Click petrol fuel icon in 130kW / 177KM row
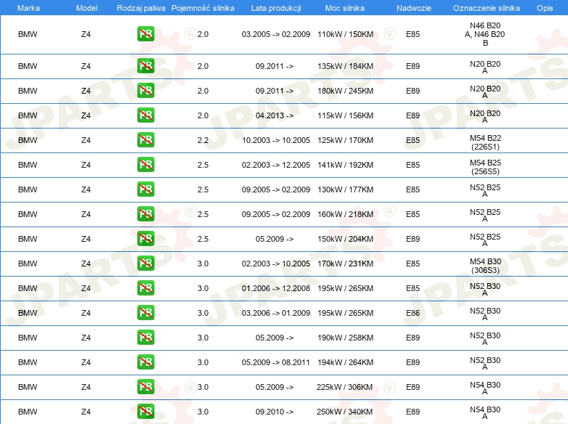The height and width of the screenshot is (424, 568). point(145,189)
